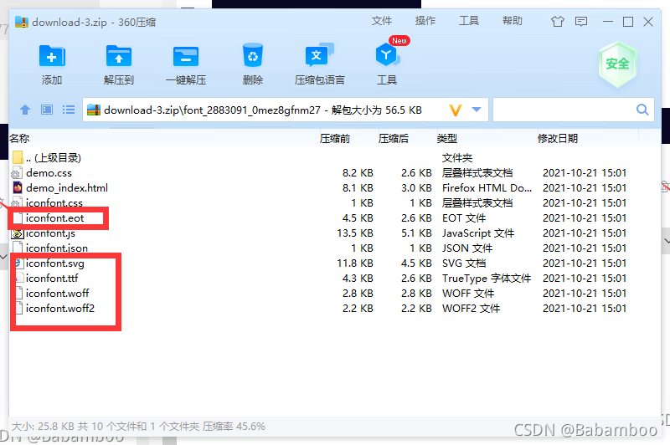Select the iconfont.woff file name
The image size is (670, 445).
pos(57,293)
